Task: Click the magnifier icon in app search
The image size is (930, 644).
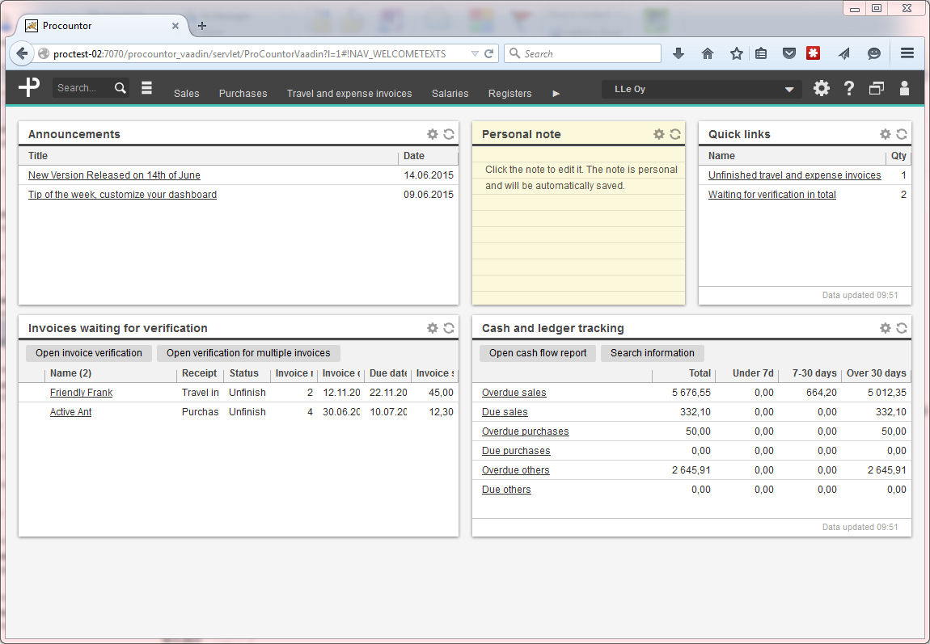Action: click(120, 88)
